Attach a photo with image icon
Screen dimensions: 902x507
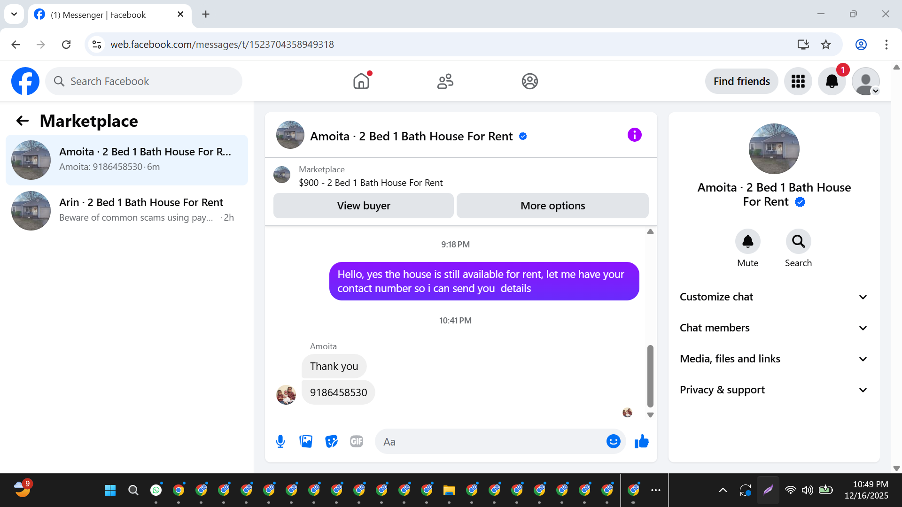point(306,441)
